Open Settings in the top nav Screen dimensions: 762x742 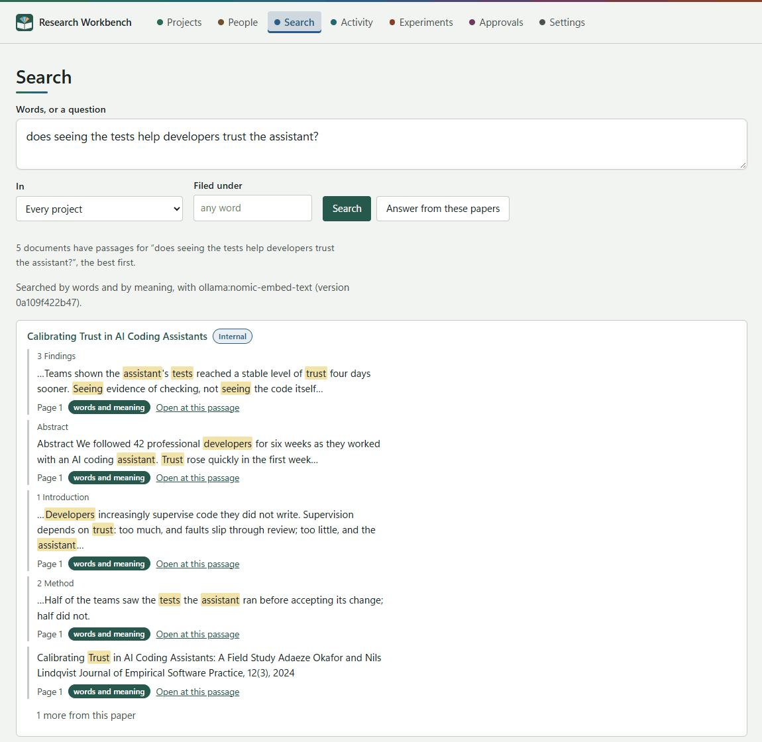tap(562, 23)
